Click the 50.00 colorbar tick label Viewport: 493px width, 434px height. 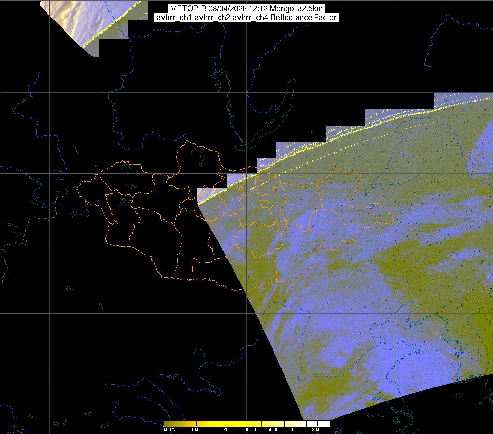point(273,430)
